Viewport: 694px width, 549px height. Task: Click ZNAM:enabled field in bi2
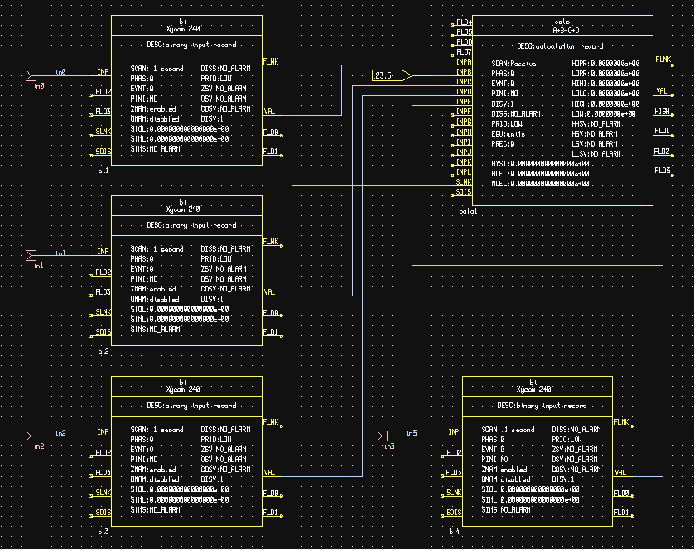[153, 289]
